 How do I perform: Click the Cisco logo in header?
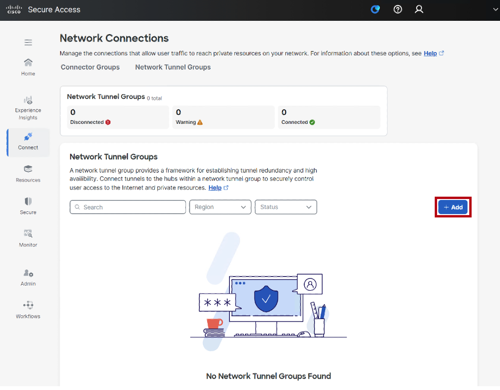pos(14,9)
